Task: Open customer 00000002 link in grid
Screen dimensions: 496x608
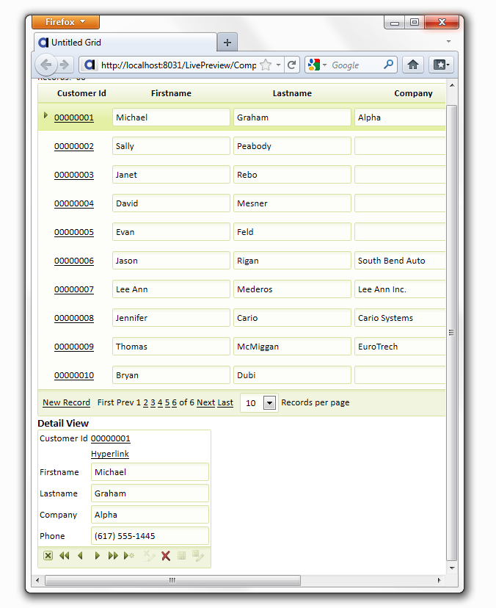Action: pos(74,146)
